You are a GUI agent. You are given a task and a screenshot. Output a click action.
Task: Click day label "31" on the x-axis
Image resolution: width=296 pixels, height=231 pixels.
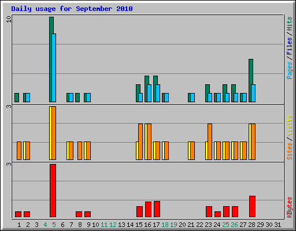[277, 225]
